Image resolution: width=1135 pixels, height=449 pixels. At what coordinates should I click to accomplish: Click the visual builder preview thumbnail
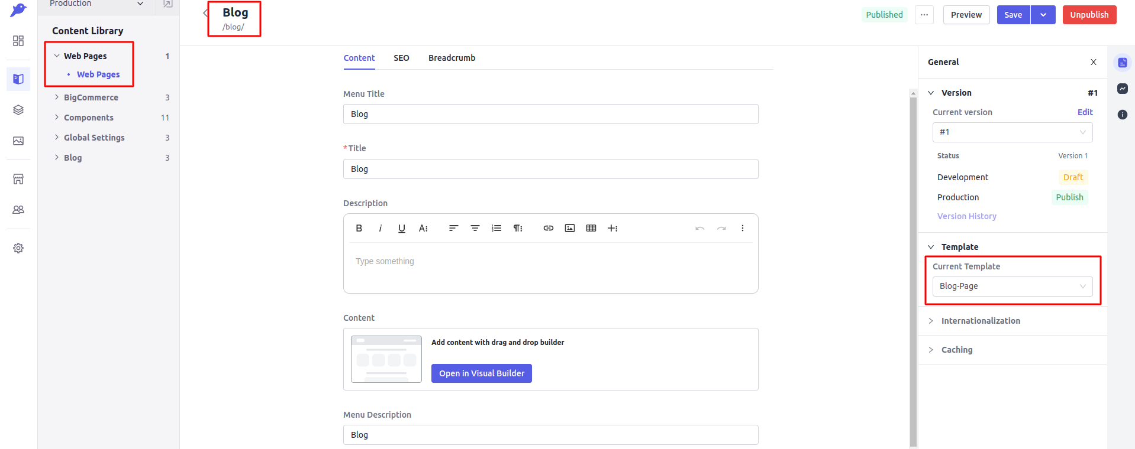[386, 359]
